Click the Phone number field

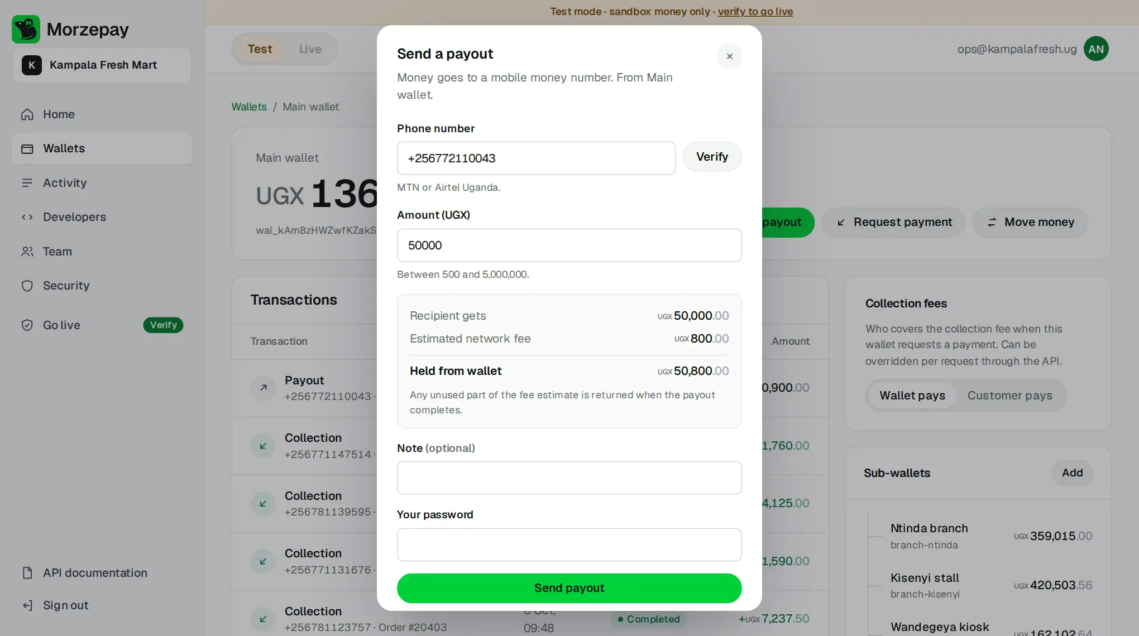(536, 158)
